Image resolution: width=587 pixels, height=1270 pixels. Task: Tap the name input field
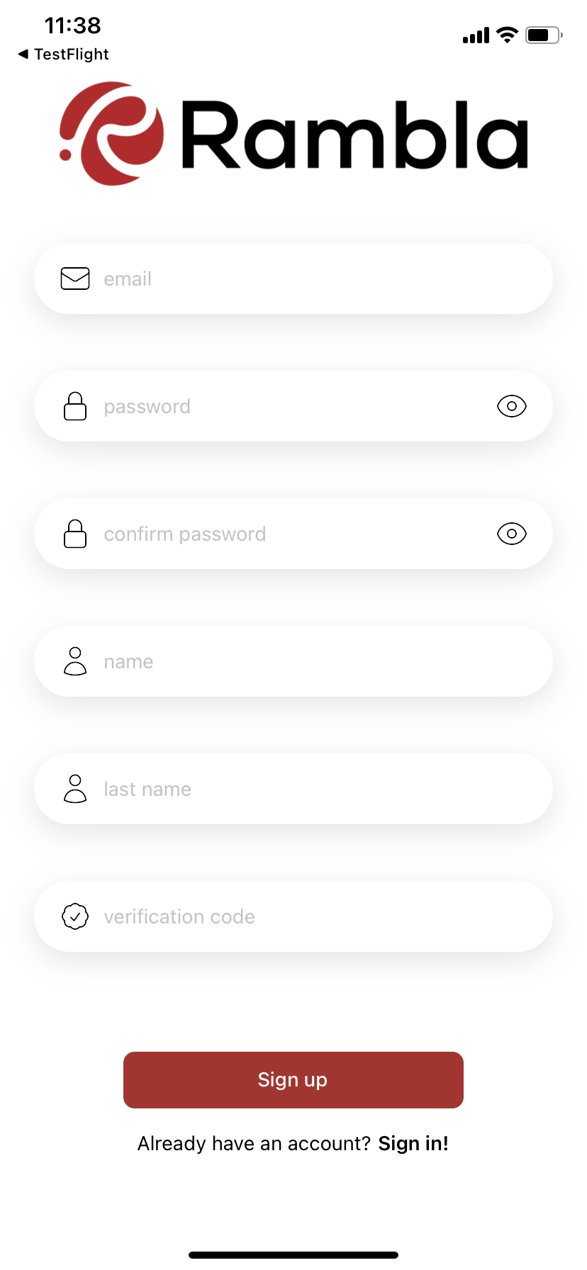312,661
